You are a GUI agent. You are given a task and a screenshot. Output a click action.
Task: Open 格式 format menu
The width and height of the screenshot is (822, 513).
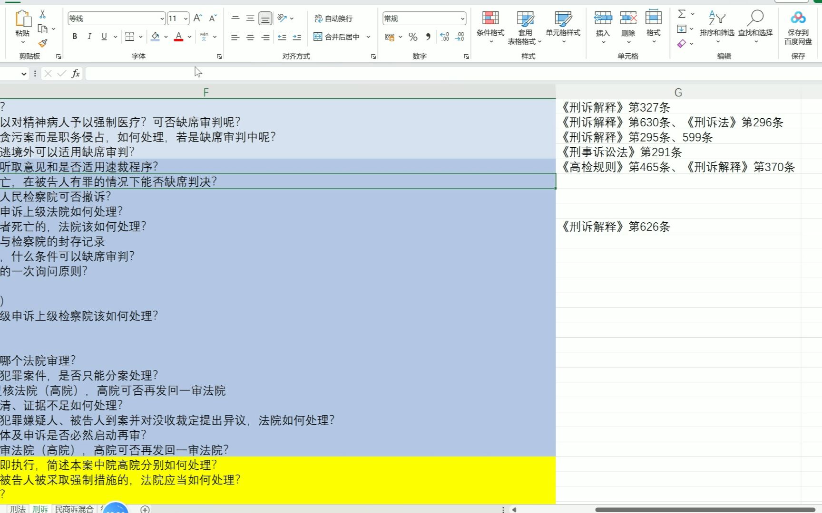click(x=654, y=27)
